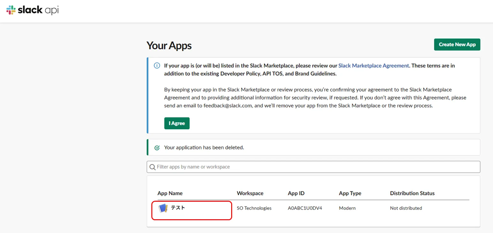Focus the Filter apps by name field
Screen dimensions: 493x233
(x=316, y=167)
